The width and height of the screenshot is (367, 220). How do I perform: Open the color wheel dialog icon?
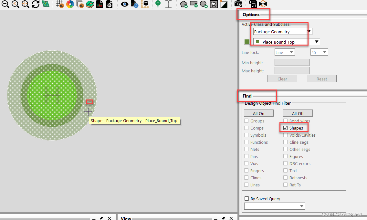coord(70,4)
